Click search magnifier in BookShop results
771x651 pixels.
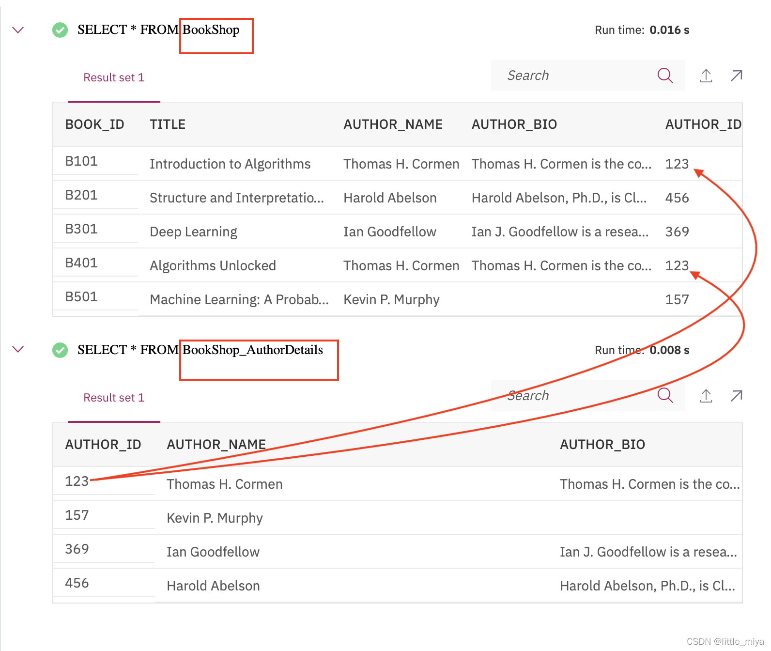tap(665, 75)
